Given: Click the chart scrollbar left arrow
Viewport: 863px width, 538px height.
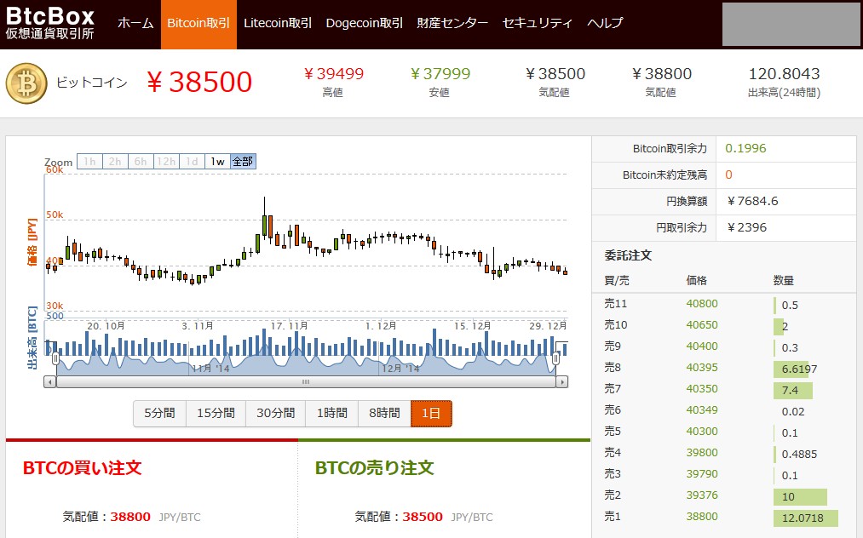Looking at the screenshot, I should pos(50,381).
